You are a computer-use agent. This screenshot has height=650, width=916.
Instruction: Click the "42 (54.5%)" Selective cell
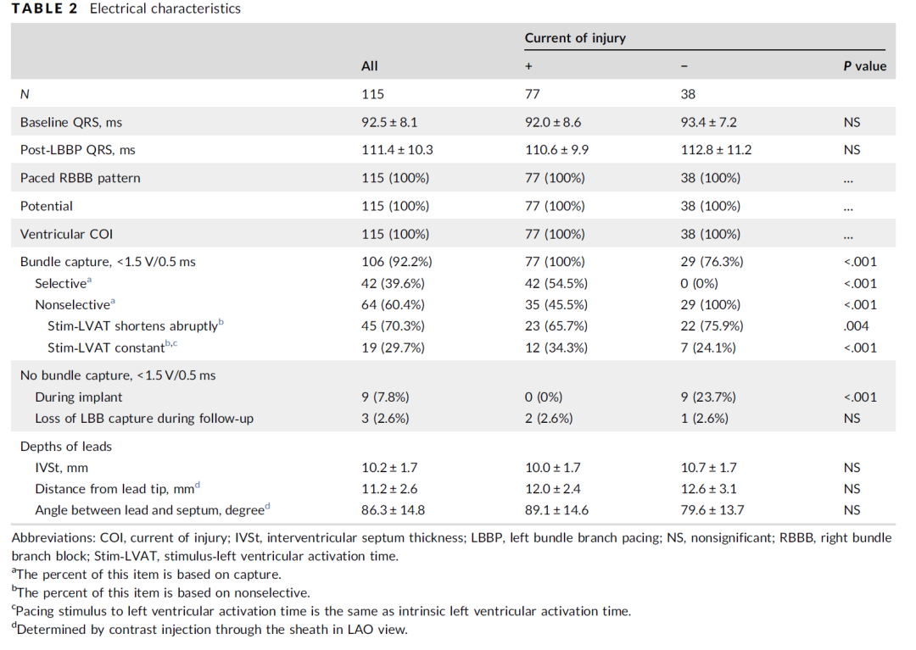pos(556,283)
